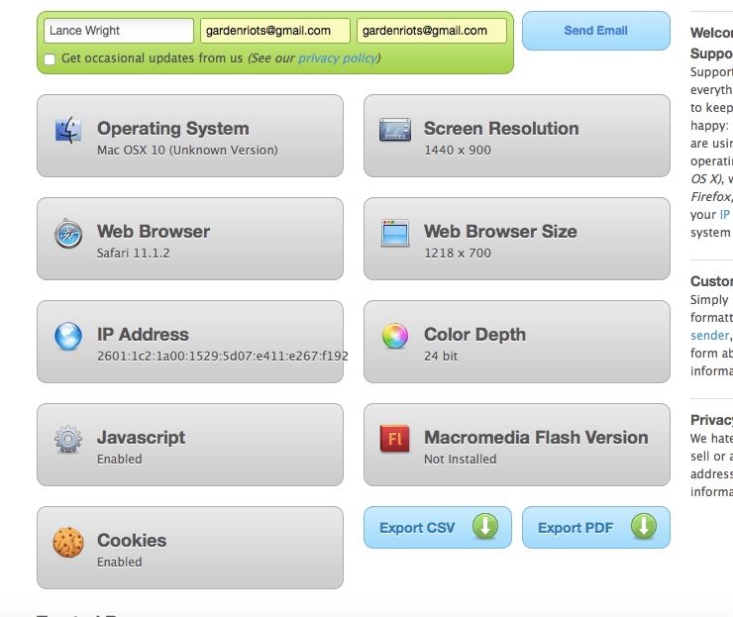Click the IP Address globe icon
Image resolution: width=733 pixels, height=617 pixels.
(x=68, y=337)
